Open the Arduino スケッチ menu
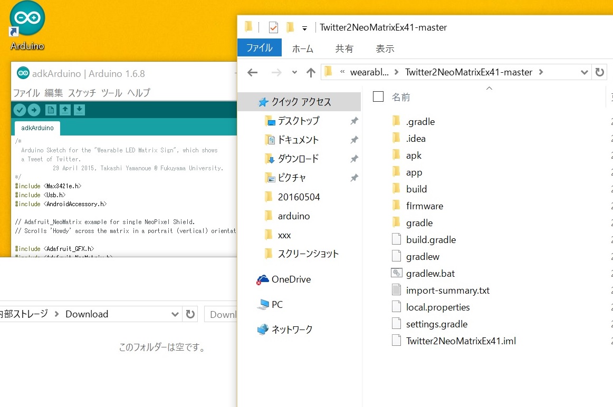This screenshot has height=407, width=613. 82,93
